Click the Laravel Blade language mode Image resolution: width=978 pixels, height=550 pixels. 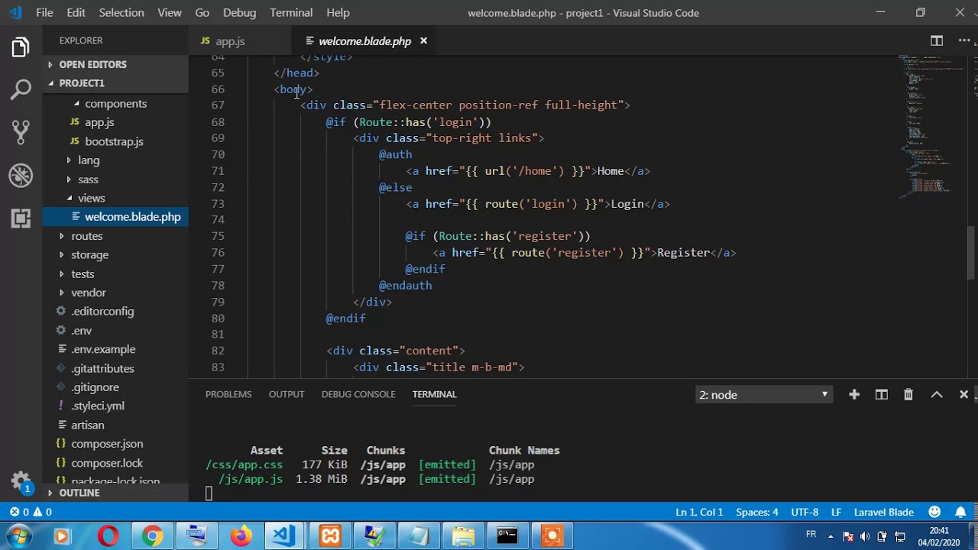[883, 512]
